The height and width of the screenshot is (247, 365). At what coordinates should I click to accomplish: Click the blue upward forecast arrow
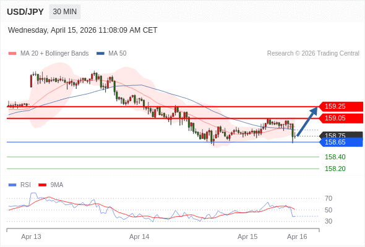pos(307,121)
